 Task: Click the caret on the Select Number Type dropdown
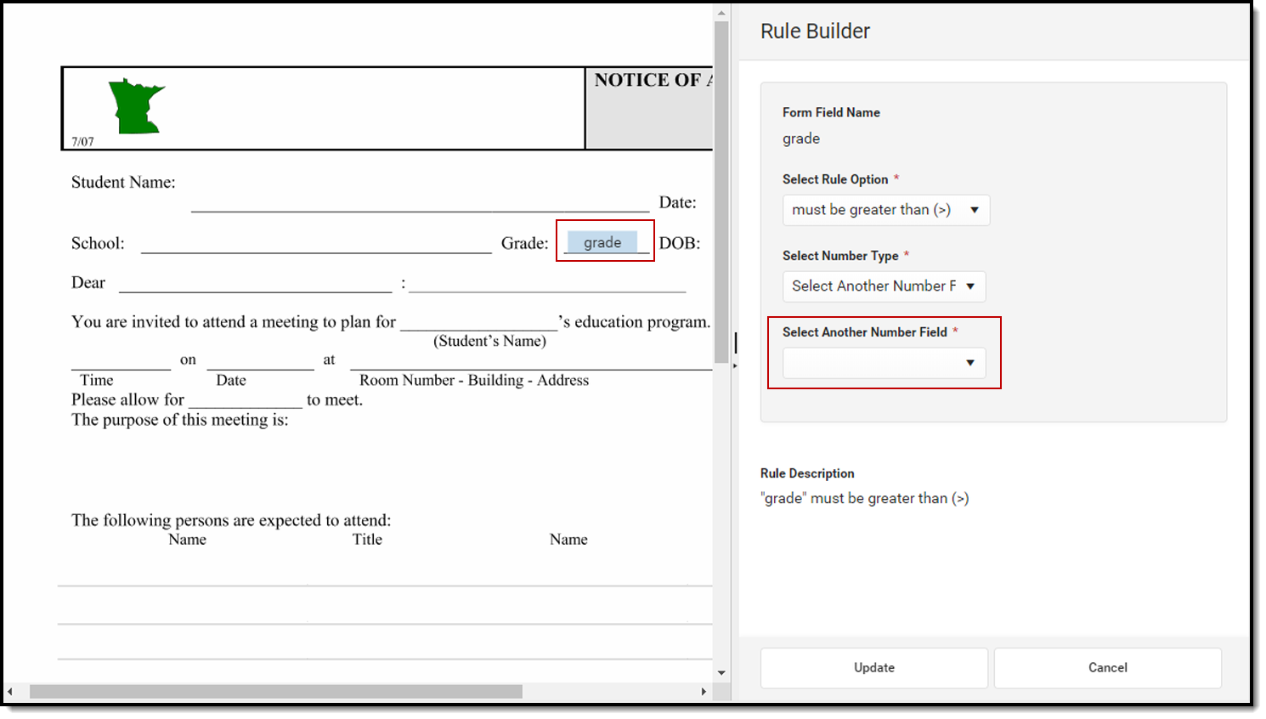[x=970, y=286]
